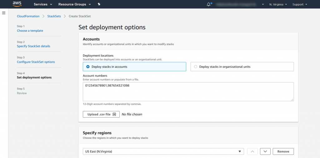Open the US East (N.Virginia) region dropdown
This screenshot has height=158, width=320.
tap(163, 151)
